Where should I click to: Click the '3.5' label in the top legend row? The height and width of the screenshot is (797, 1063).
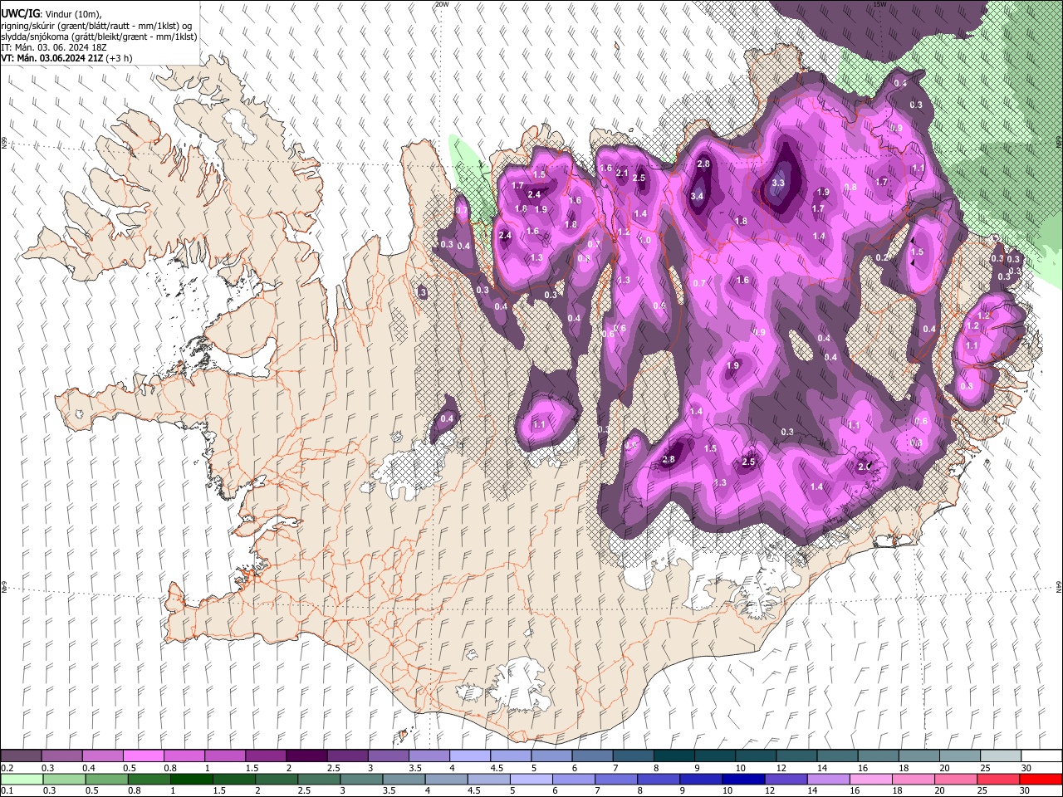[x=414, y=768]
